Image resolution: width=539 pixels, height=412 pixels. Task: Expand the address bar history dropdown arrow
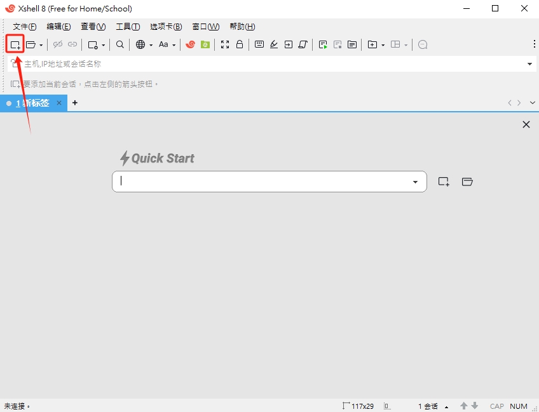point(529,64)
